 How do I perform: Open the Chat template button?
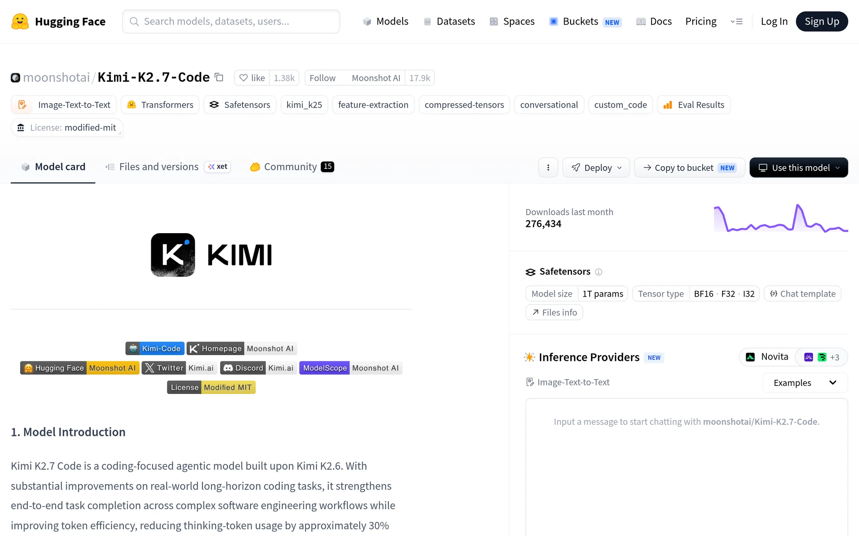tap(803, 293)
